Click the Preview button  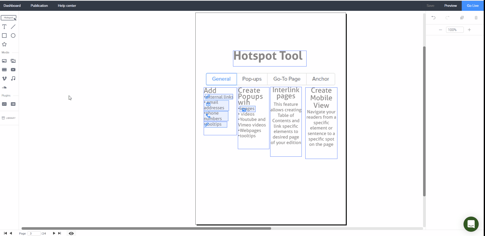(x=450, y=6)
